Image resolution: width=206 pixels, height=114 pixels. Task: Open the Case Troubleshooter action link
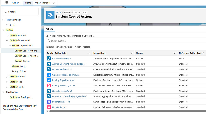point(62,59)
